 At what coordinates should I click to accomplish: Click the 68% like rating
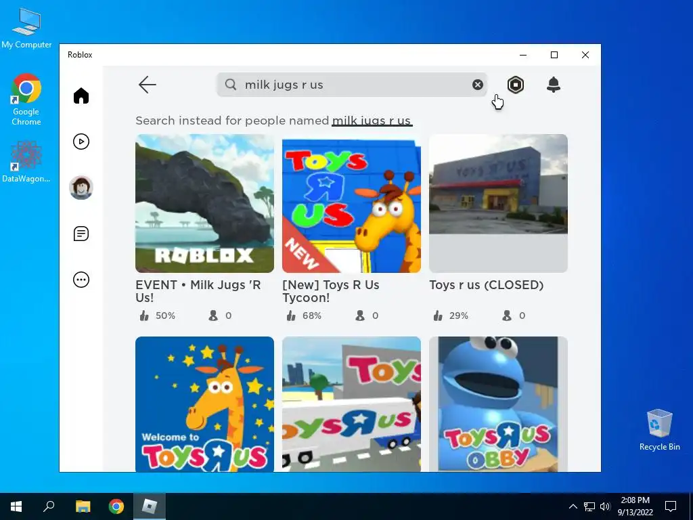click(304, 316)
